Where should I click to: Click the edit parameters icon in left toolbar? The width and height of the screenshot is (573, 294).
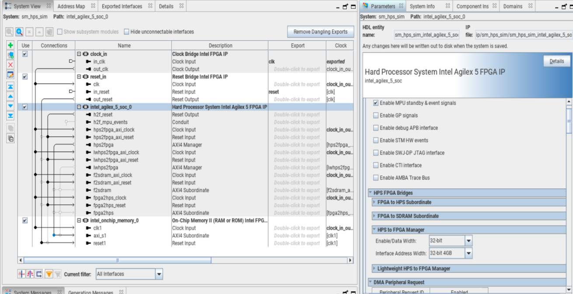pyautogui.click(x=10, y=75)
